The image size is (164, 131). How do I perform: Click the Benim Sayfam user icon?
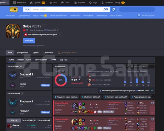139,16
